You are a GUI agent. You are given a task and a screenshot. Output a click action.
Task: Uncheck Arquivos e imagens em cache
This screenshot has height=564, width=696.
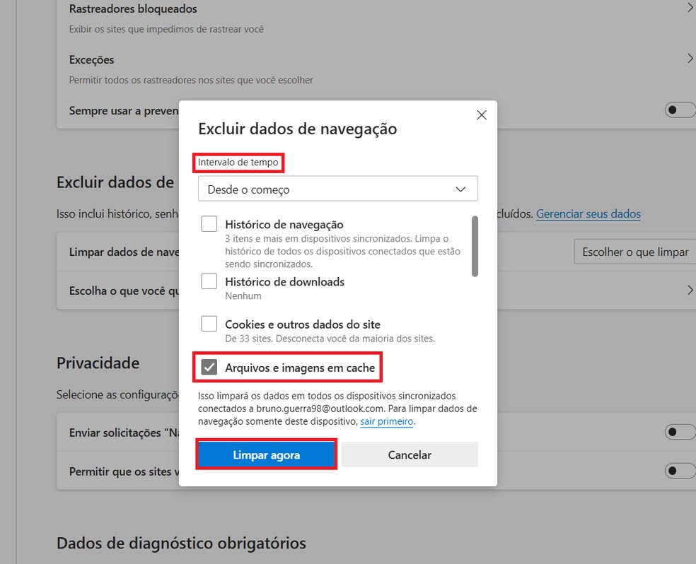(209, 366)
